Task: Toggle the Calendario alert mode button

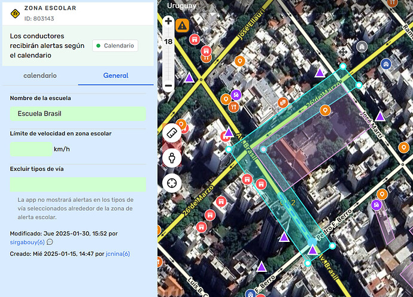Action: pyautogui.click(x=115, y=46)
